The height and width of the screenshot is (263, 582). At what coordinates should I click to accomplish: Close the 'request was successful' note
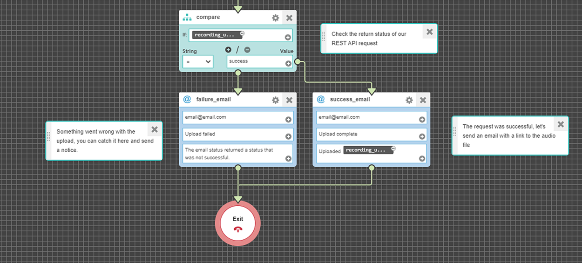tap(561, 124)
